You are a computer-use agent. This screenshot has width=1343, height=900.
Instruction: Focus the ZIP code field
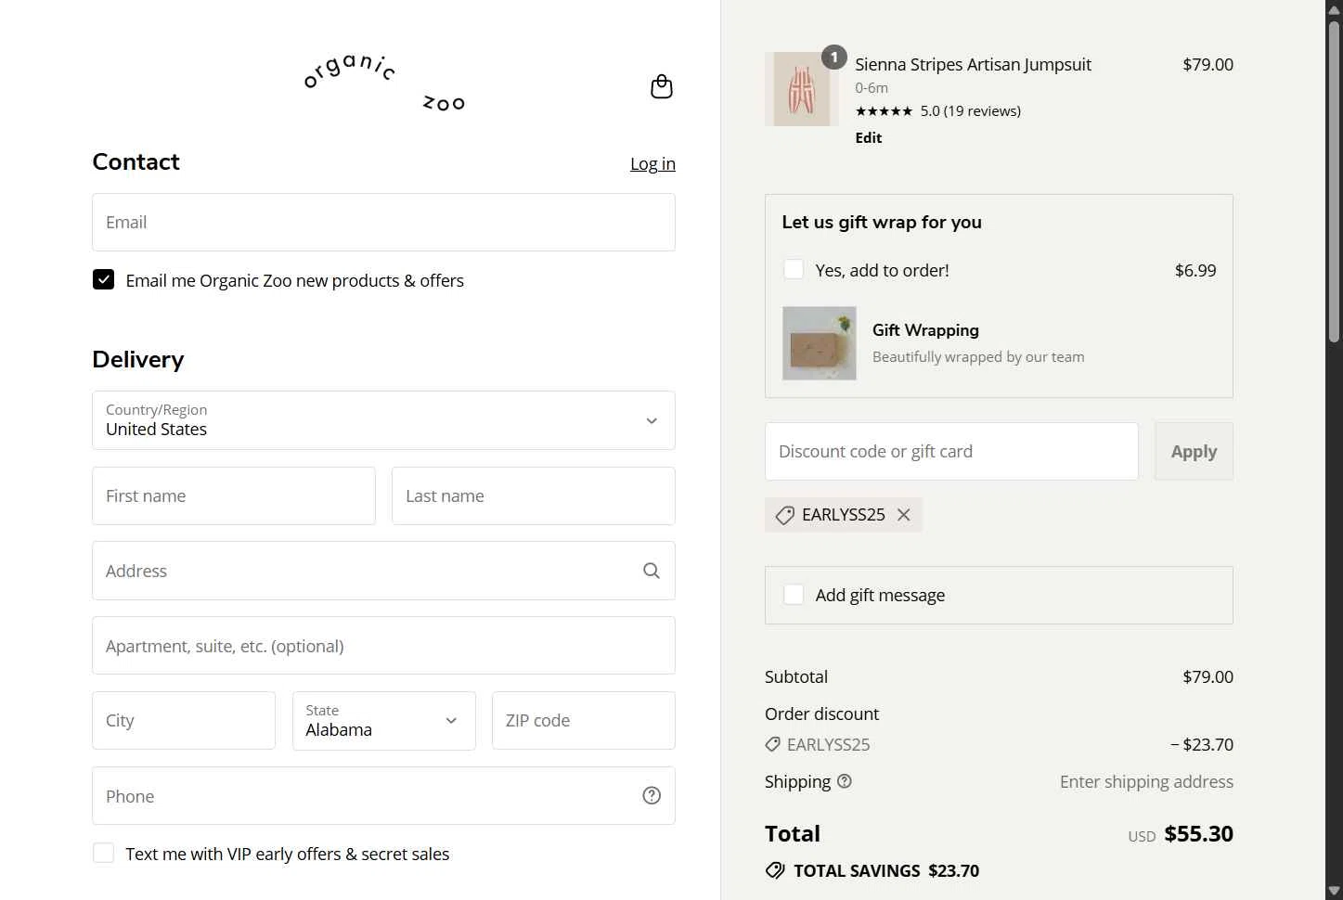[x=583, y=721]
